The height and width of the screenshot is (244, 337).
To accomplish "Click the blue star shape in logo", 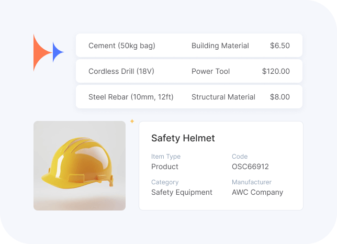I will 57,52.
